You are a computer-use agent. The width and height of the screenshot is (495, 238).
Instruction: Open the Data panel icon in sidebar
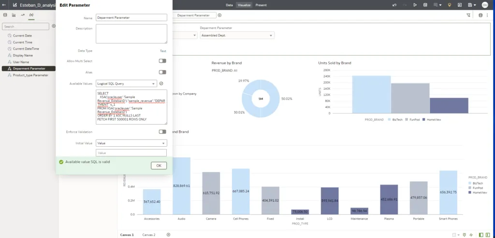click(x=5, y=15)
